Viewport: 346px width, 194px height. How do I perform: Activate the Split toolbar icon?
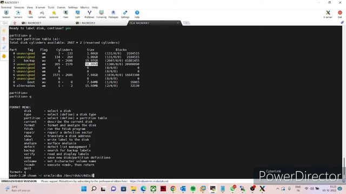coord(77,14)
